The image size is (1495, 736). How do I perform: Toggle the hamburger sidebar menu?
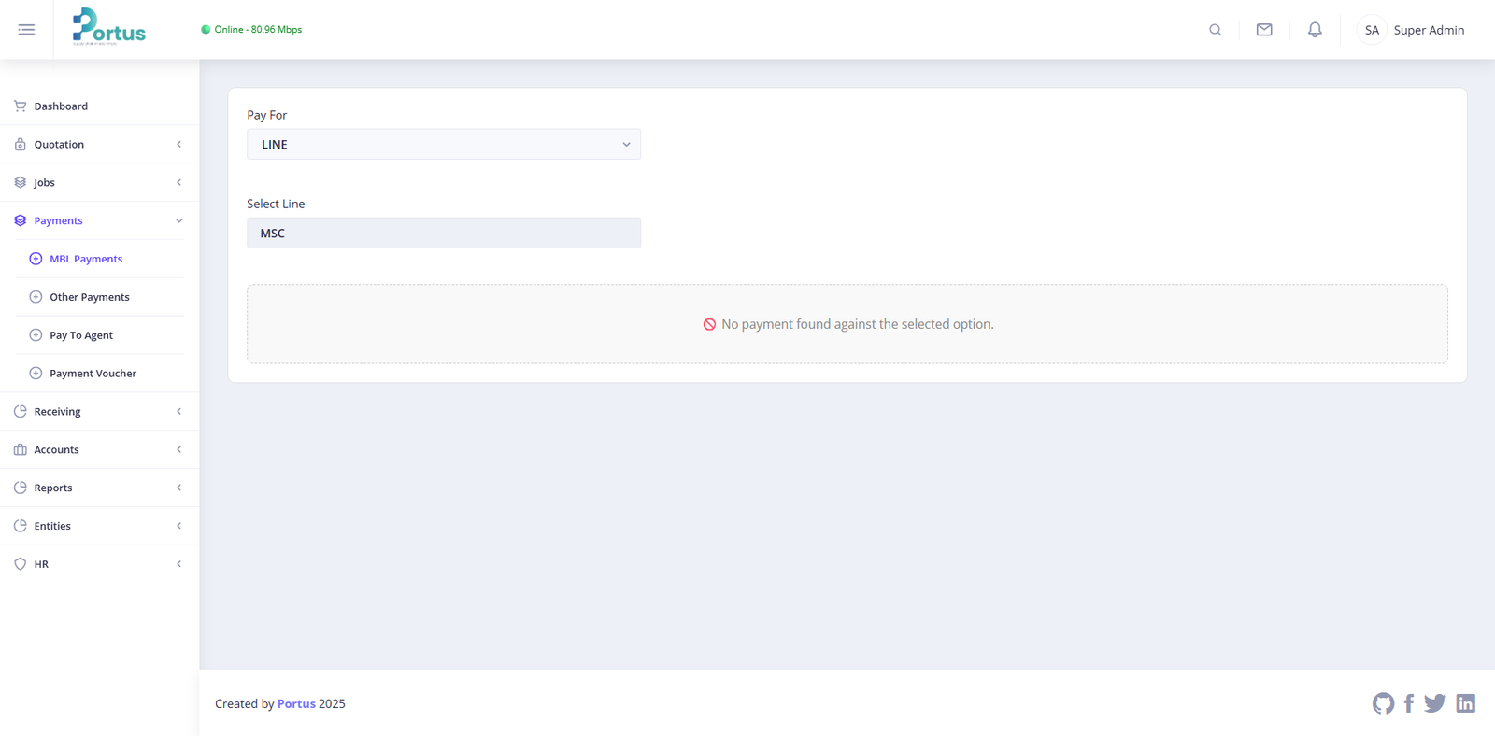26,30
